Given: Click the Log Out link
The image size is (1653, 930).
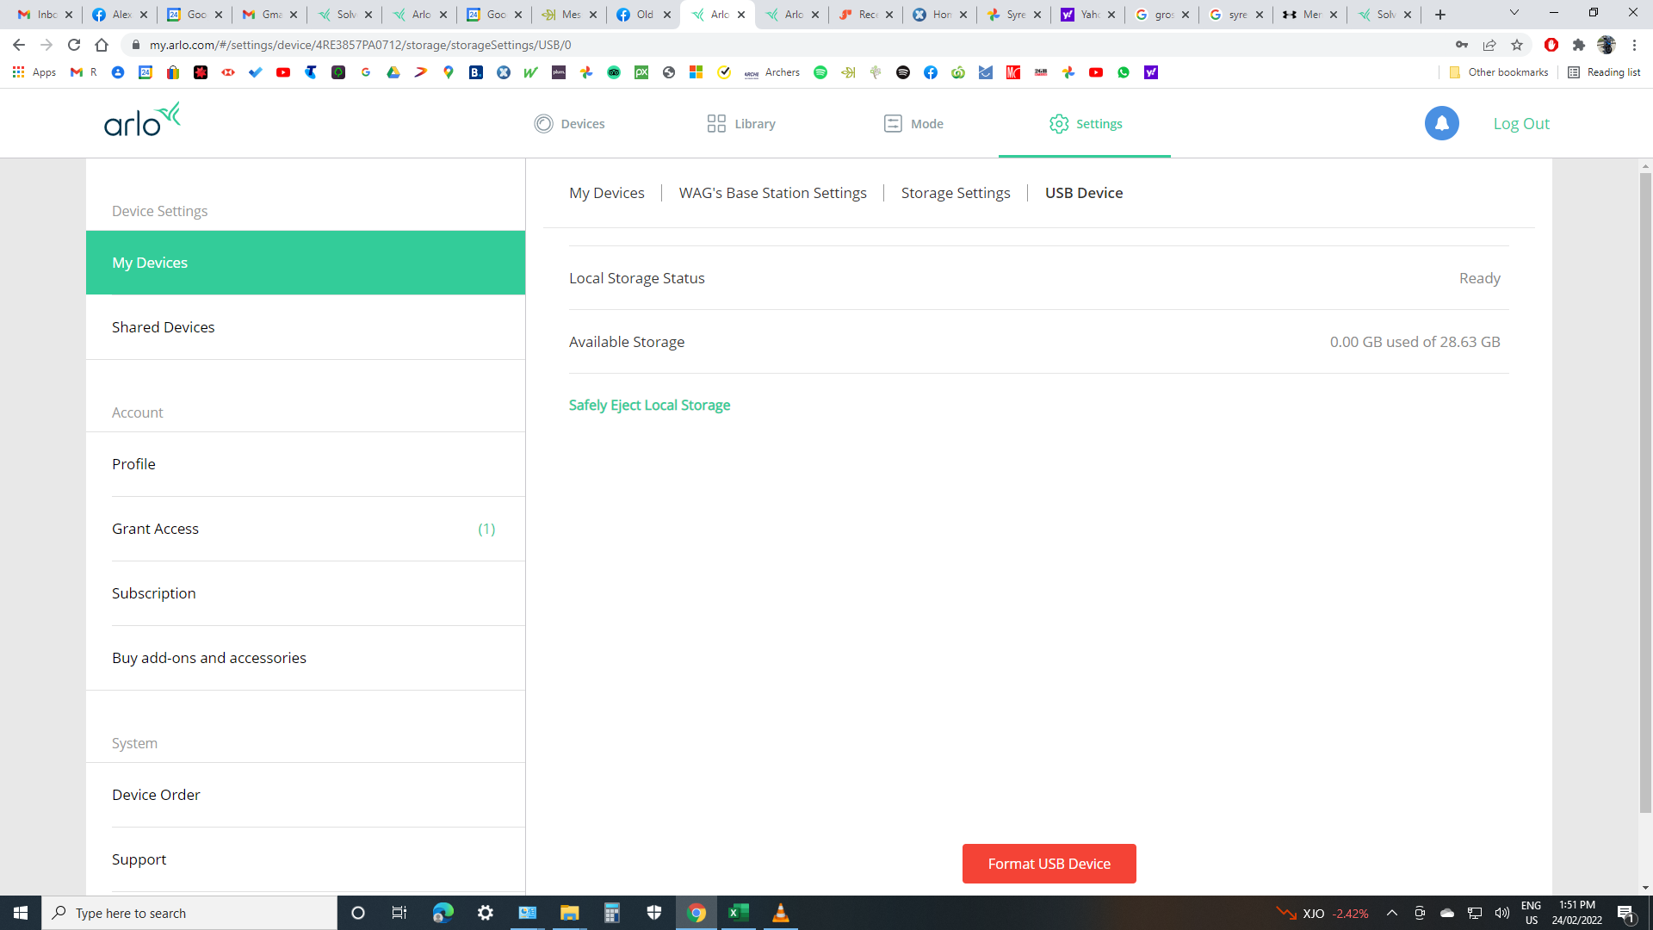Looking at the screenshot, I should [x=1520, y=123].
